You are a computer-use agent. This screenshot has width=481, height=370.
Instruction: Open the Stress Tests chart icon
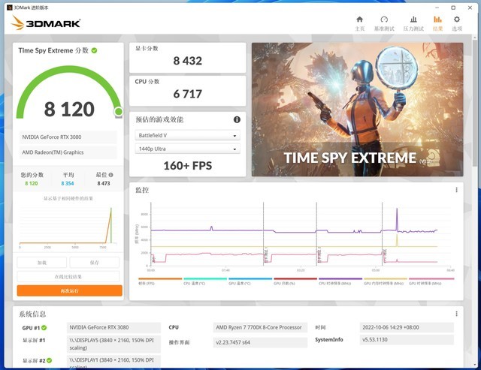click(413, 20)
